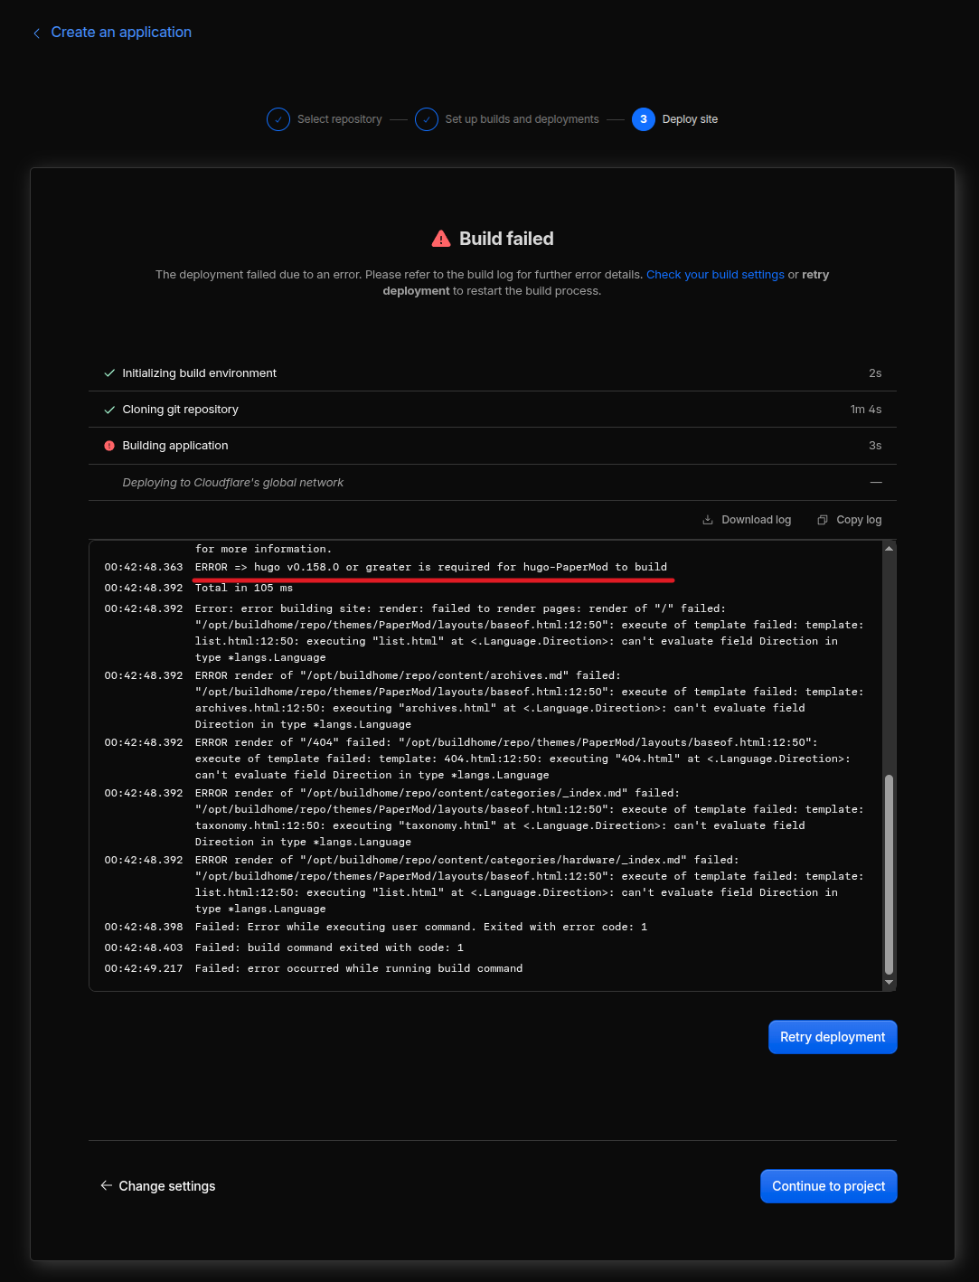Click the 'build command exited with code: 1' line
The image size is (979, 1282).
[329, 947]
